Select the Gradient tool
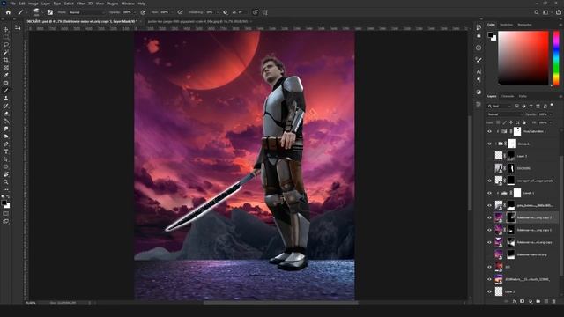 (x=6, y=121)
